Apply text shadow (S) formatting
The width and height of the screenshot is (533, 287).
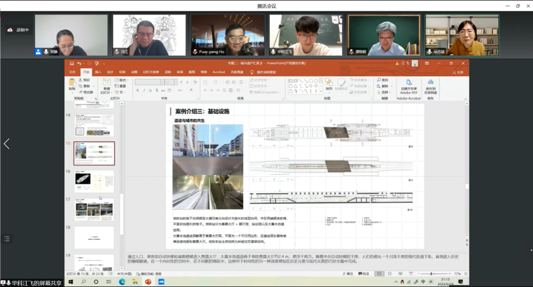point(157,90)
